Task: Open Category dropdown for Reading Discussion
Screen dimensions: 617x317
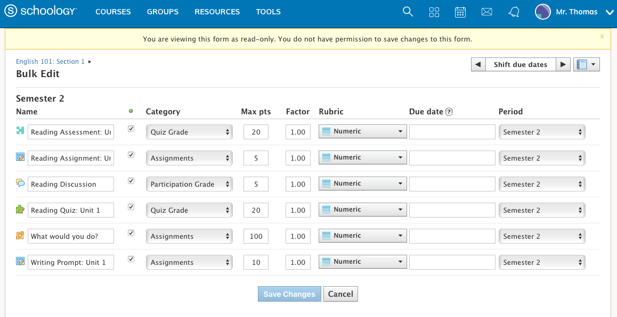Action: (x=189, y=184)
